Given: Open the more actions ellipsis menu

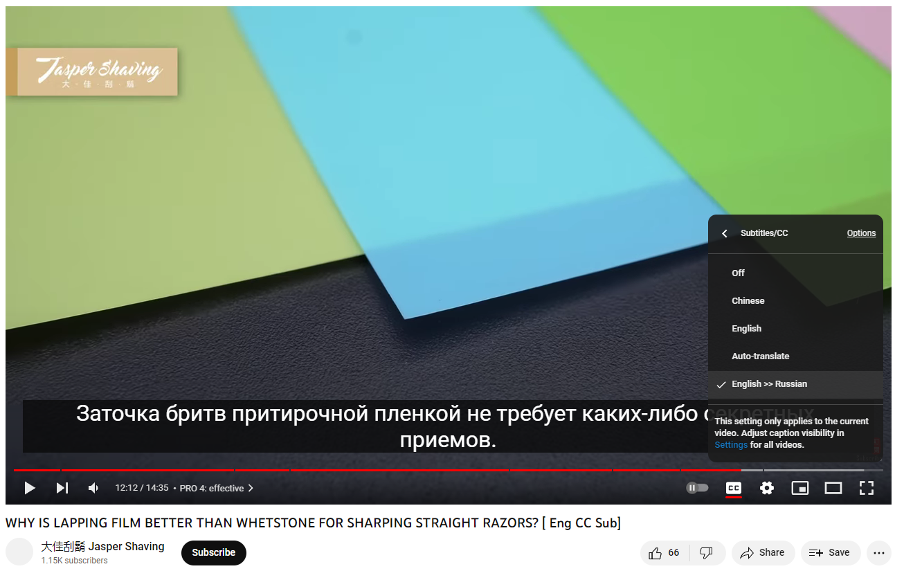Looking at the screenshot, I should click(878, 552).
